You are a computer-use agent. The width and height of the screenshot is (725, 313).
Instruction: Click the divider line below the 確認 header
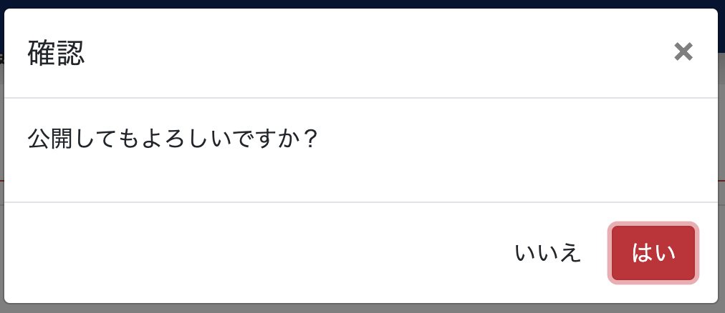(x=360, y=98)
